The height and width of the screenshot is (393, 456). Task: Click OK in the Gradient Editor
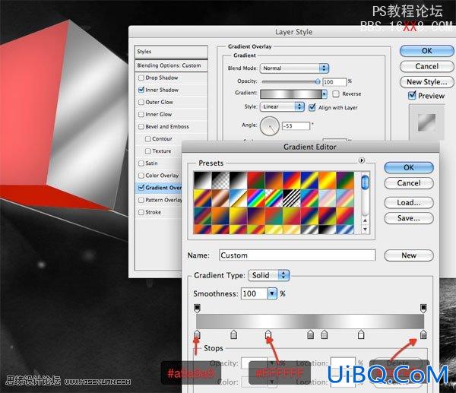click(x=409, y=167)
